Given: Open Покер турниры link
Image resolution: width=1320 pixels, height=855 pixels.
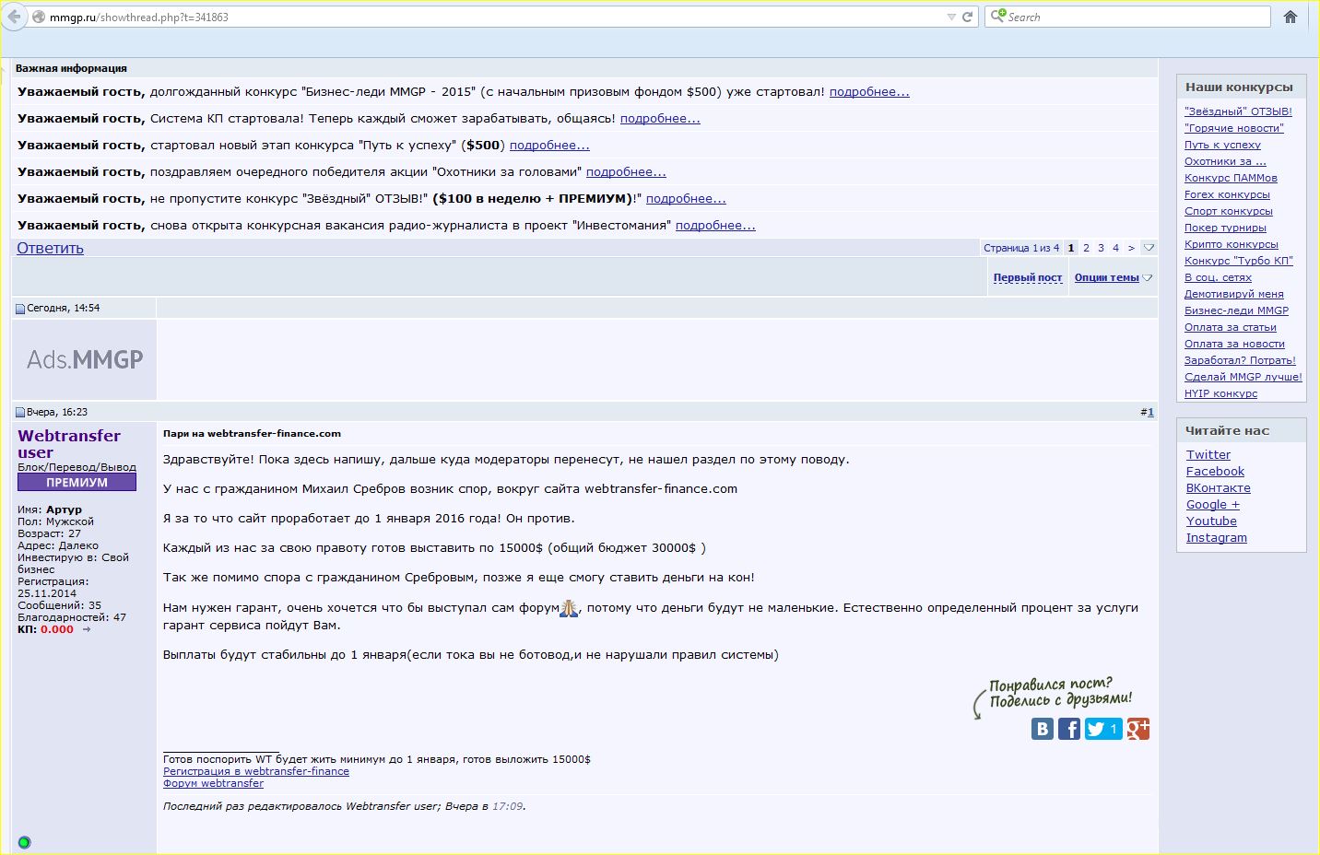Looking at the screenshot, I should (x=1225, y=228).
